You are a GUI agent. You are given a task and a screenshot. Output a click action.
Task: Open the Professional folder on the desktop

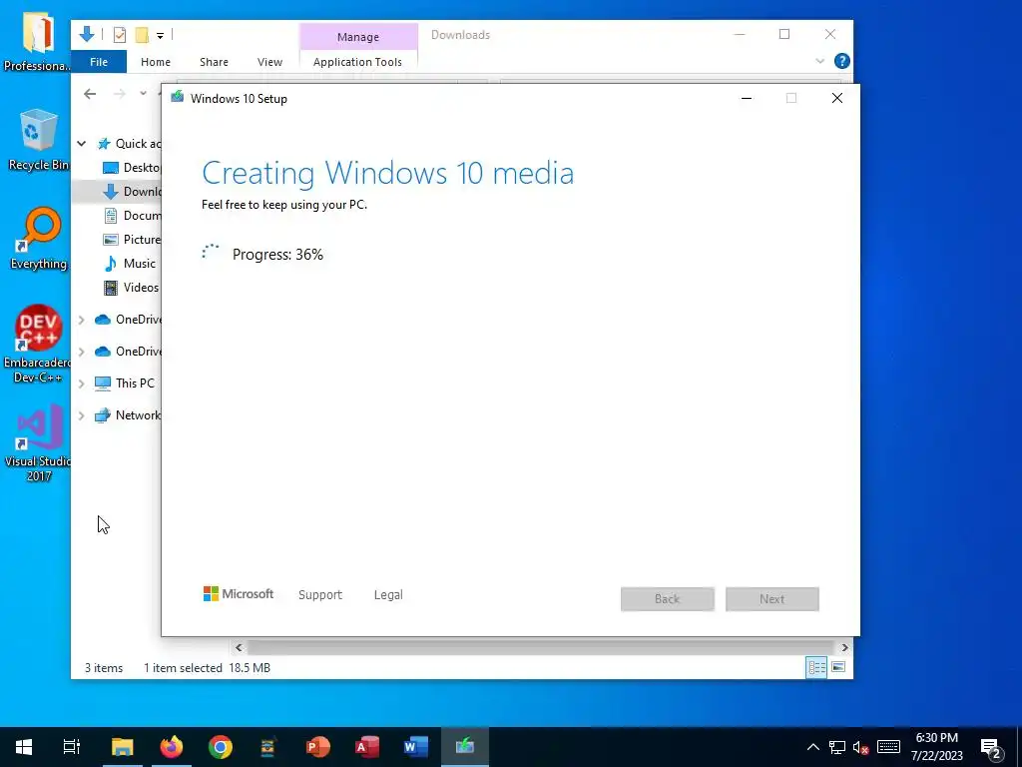pos(37,42)
